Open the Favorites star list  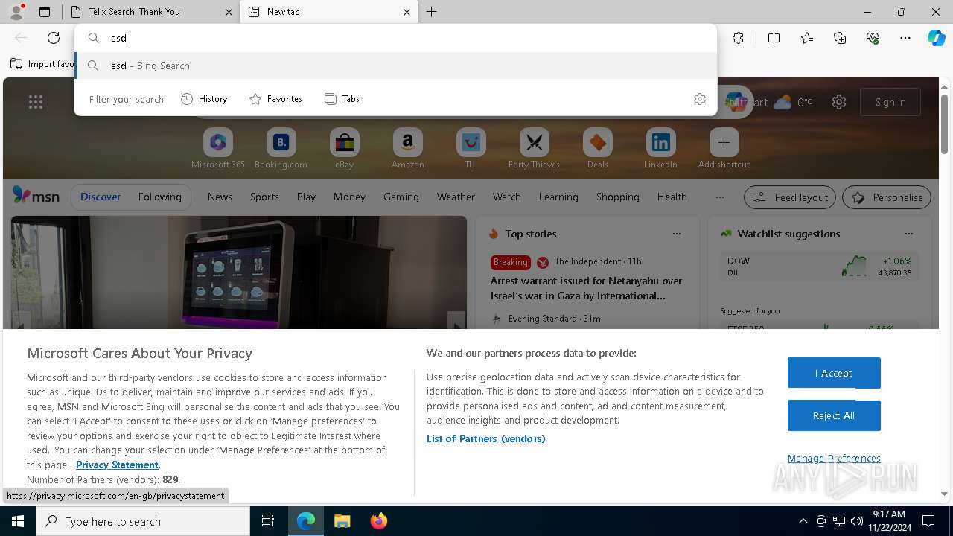(807, 38)
